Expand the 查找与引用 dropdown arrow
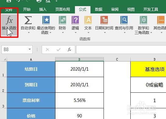This screenshot has width=166, height=119. [125, 33]
